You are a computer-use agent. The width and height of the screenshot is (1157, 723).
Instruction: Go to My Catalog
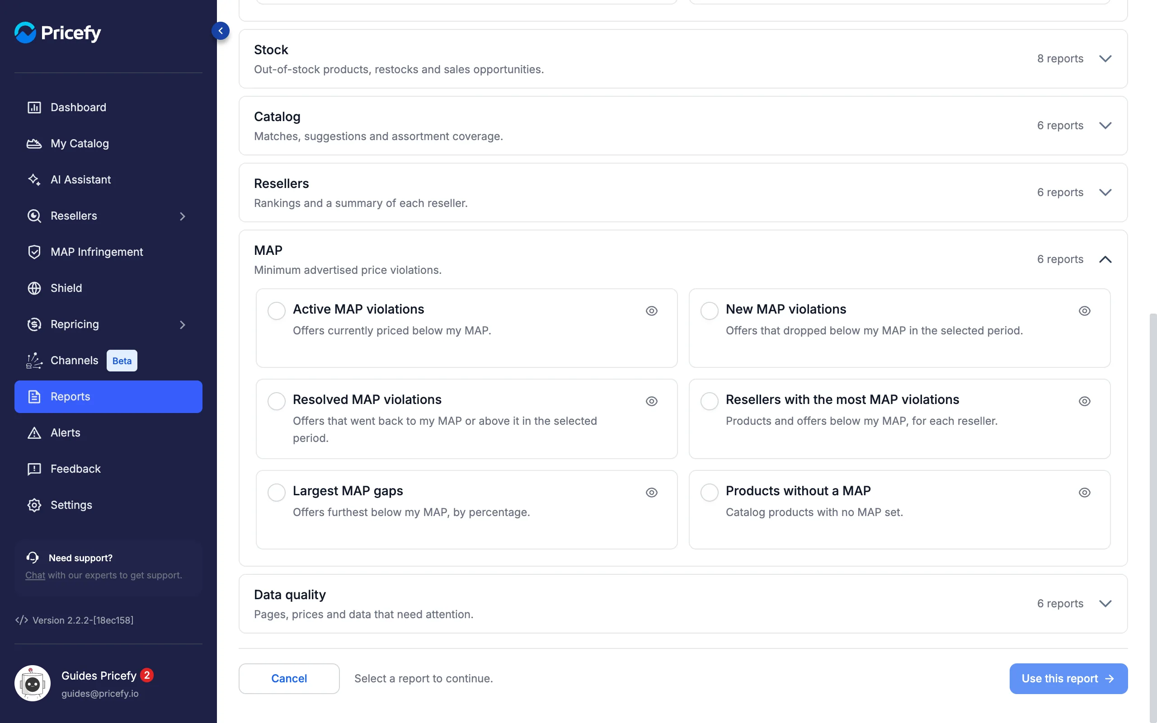point(108,143)
